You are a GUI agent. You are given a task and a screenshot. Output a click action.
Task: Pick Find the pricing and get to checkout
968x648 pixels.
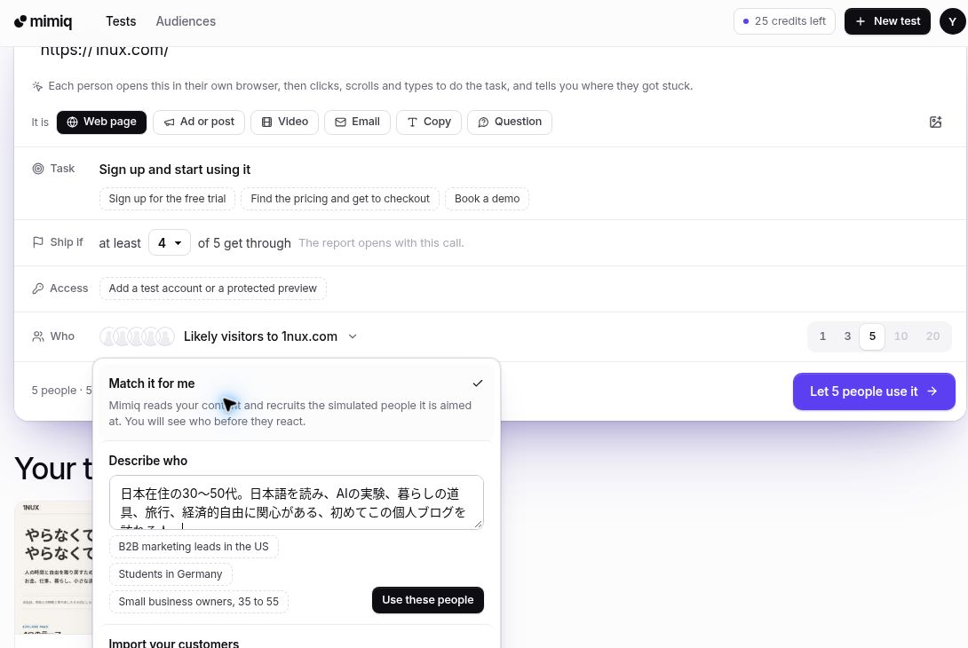pos(340,199)
